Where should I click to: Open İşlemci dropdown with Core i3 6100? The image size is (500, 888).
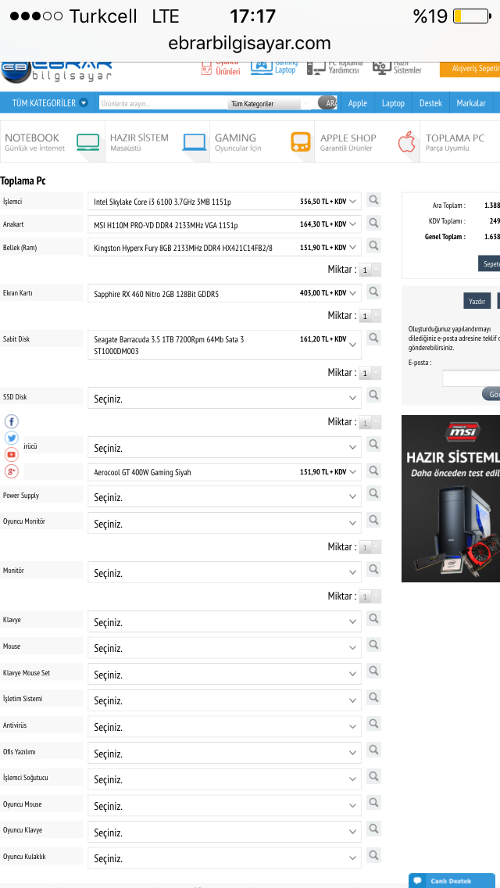[224, 201]
